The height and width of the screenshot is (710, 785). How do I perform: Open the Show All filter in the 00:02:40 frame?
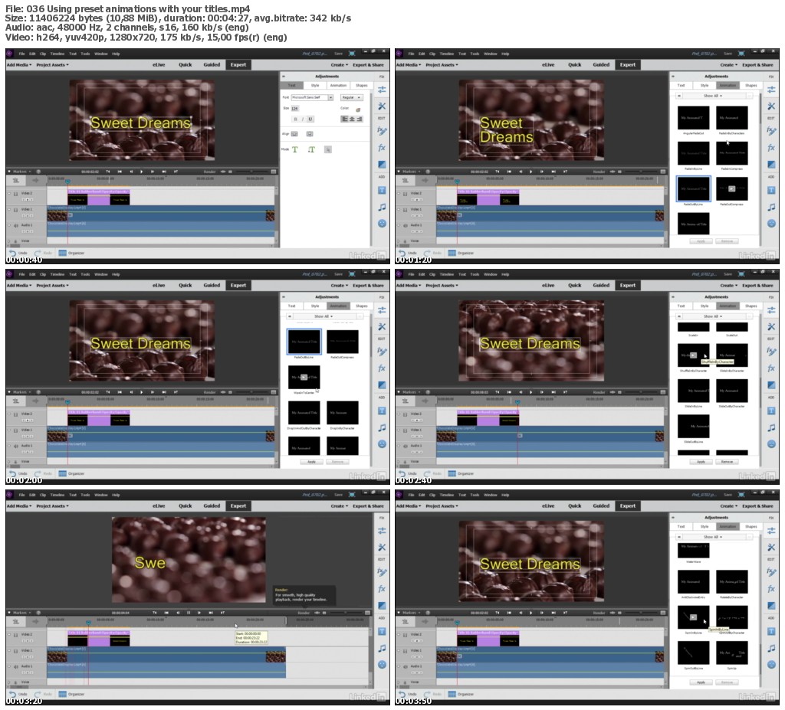point(714,316)
